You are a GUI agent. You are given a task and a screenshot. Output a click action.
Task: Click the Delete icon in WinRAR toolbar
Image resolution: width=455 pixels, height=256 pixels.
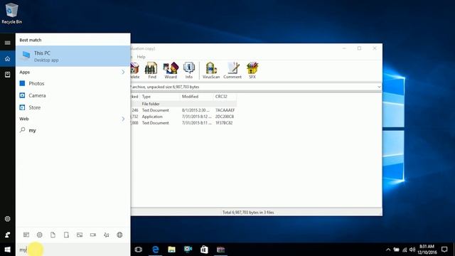click(x=134, y=70)
